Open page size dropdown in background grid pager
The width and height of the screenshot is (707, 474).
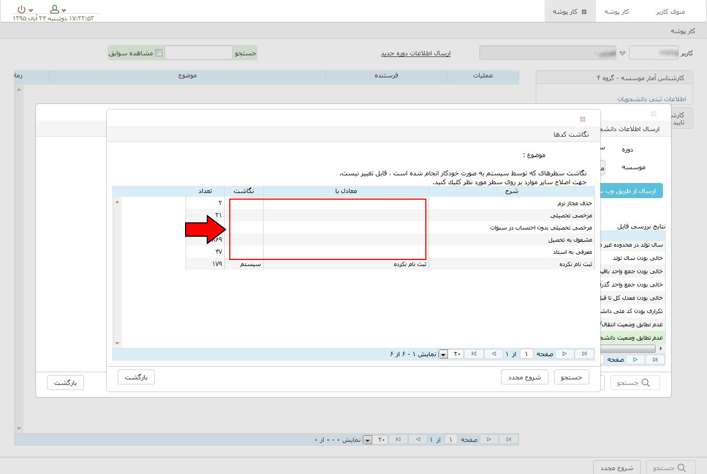click(x=368, y=440)
